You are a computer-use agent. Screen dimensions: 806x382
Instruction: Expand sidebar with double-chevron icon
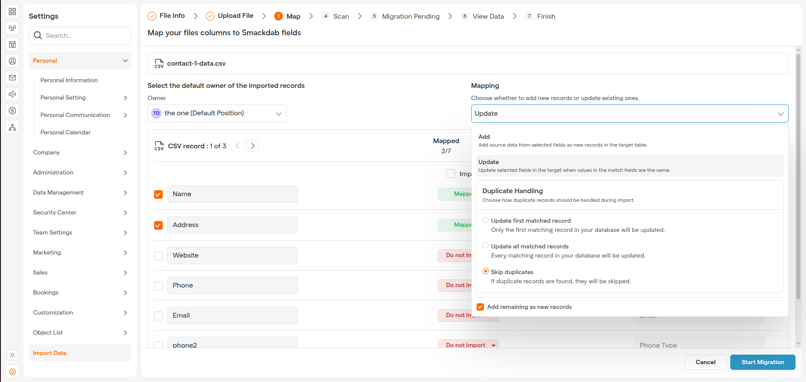(12, 355)
